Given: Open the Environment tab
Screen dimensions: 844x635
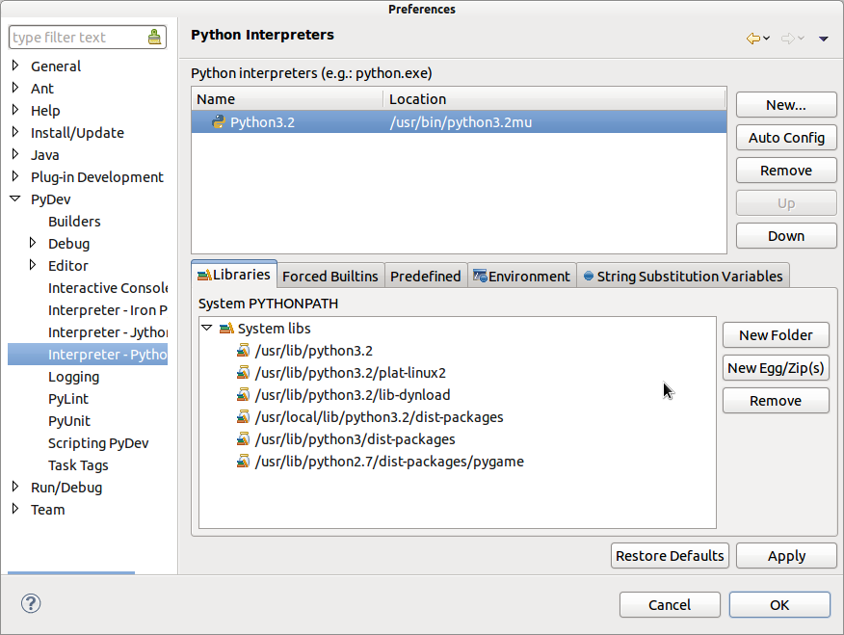Looking at the screenshot, I should (x=521, y=277).
